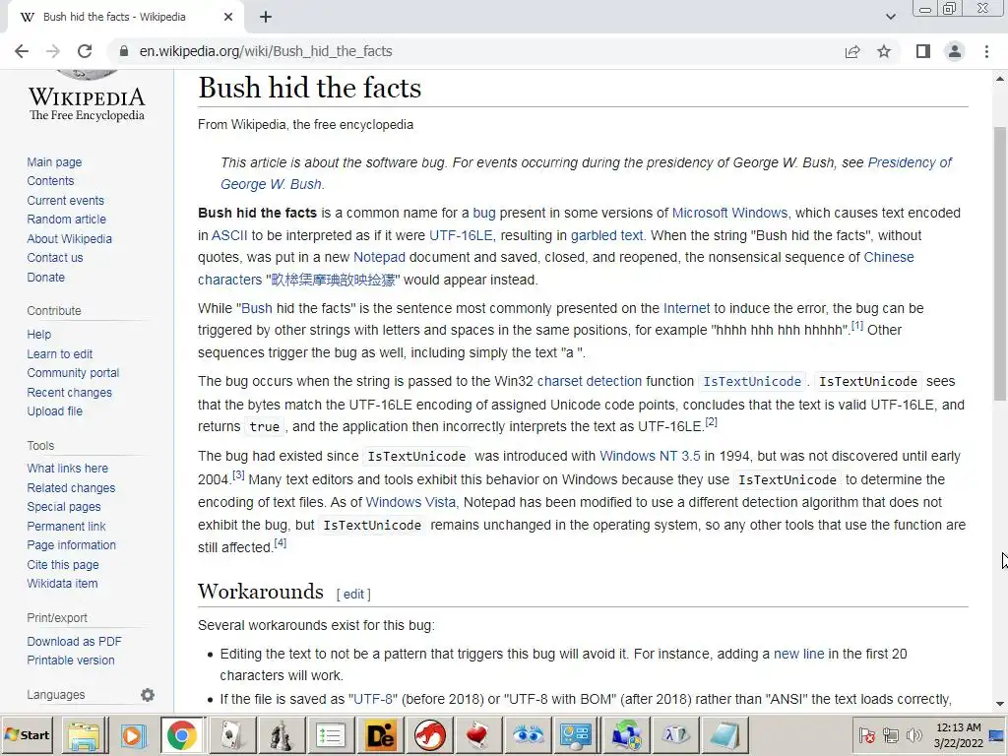
Task: Click the vertical scrollbar thumb
Action: coord(1000,264)
